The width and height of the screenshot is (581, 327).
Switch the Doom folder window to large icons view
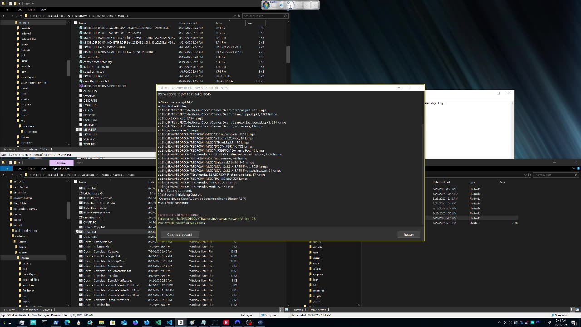(x=286, y=310)
